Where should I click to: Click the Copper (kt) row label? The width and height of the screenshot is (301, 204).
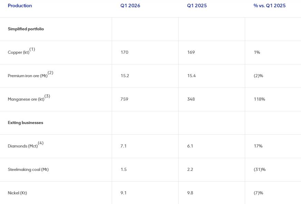click(18, 52)
